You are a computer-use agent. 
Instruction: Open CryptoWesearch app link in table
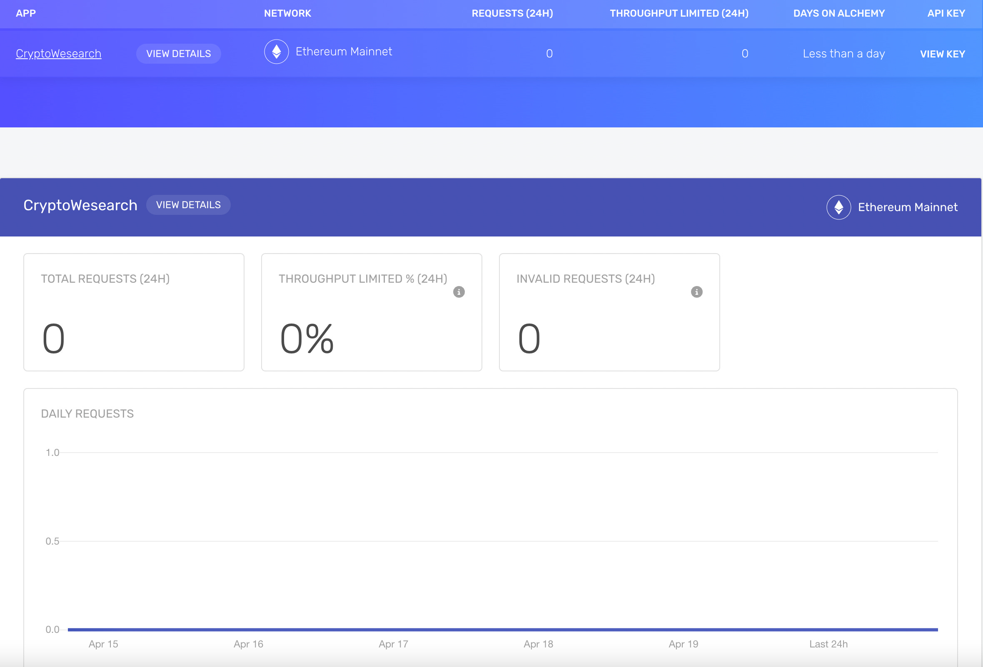point(58,54)
